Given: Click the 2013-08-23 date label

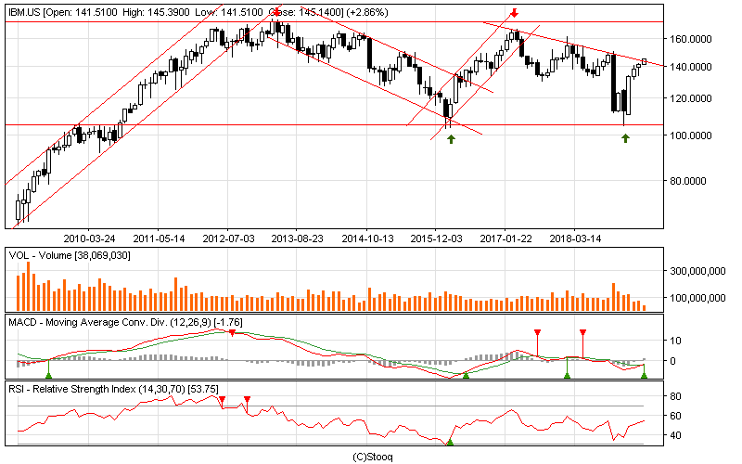Looking at the screenshot, I should (297, 238).
